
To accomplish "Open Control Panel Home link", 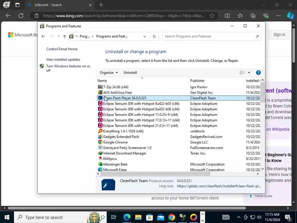I will coord(62,49).
